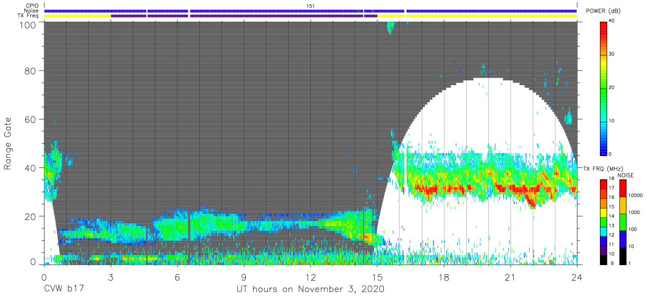This screenshot has height=300, width=649.
Task: Click the yellow swatch in TX frequency legend
Action: [604, 213]
